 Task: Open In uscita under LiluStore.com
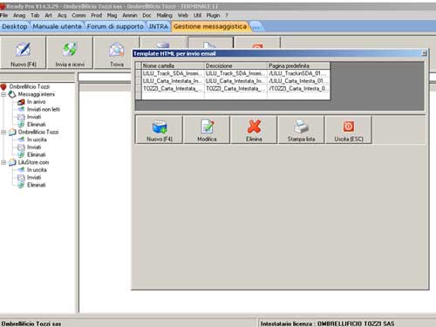37,170
